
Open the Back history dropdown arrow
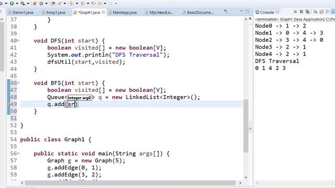click(105, 4)
